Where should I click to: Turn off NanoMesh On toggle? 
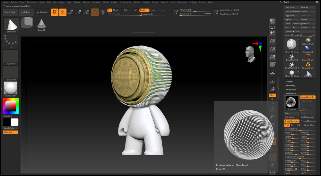(x=308, y=97)
